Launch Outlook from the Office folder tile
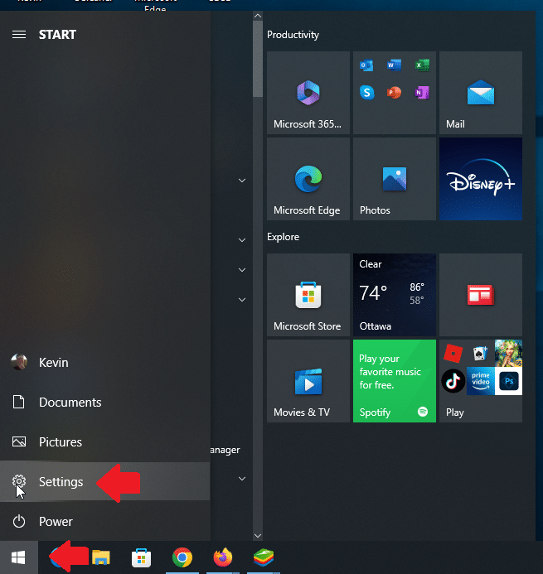 pyautogui.click(x=366, y=65)
